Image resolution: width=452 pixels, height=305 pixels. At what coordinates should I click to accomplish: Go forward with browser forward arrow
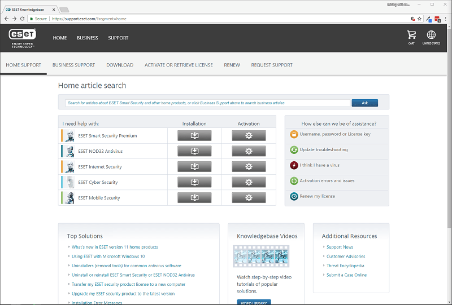click(14, 19)
